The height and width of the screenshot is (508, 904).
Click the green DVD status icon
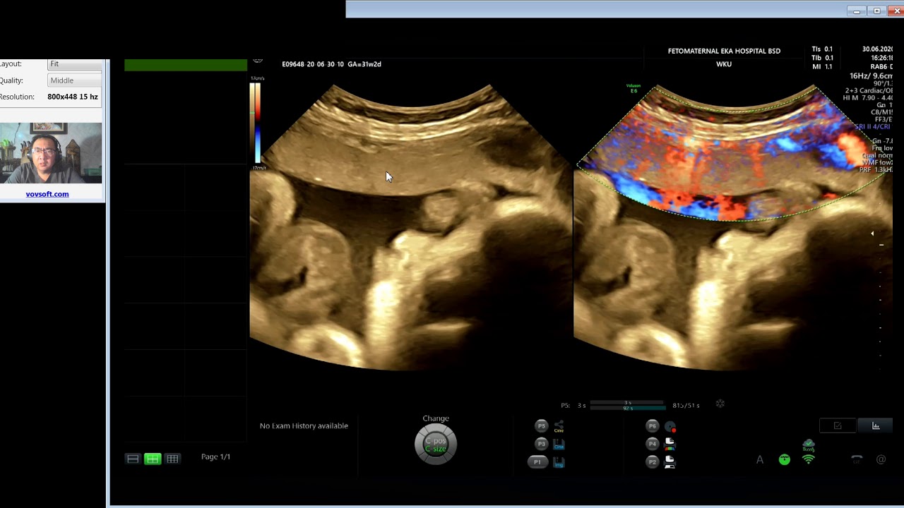(x=785, y=460)
